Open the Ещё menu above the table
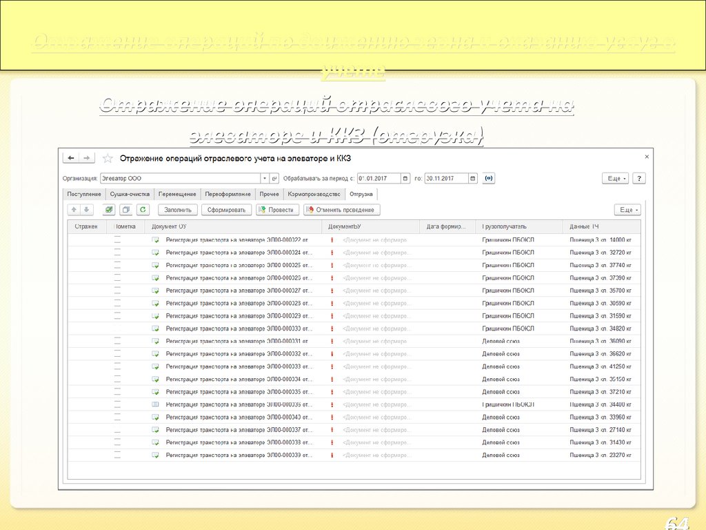The image size is (706, 530). [x=627, y=210]
